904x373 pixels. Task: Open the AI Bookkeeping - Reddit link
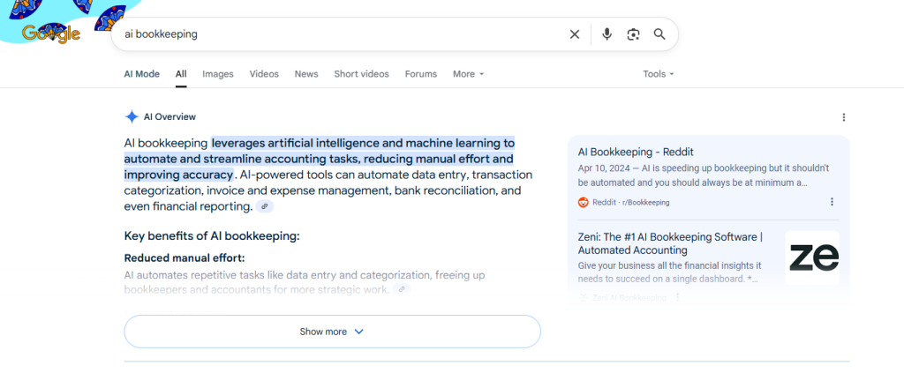pos(636,152)
